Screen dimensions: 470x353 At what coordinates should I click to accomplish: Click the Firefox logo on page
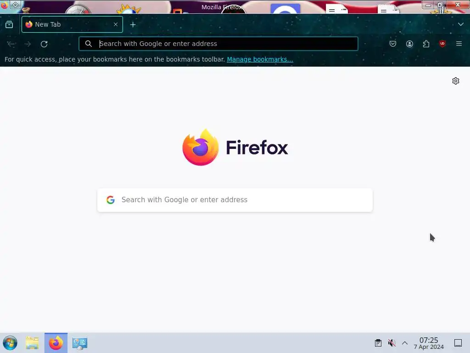coord(235,148)
